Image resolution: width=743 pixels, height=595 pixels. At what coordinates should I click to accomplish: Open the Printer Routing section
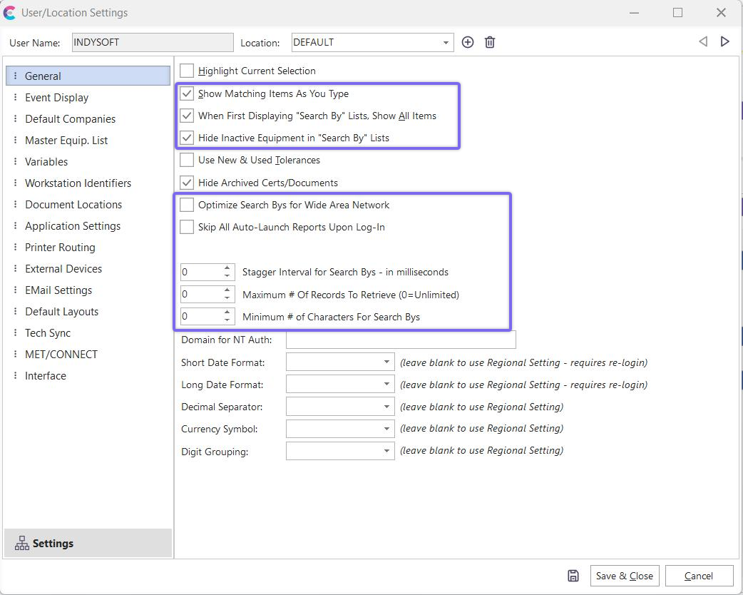tap(60, 248)
